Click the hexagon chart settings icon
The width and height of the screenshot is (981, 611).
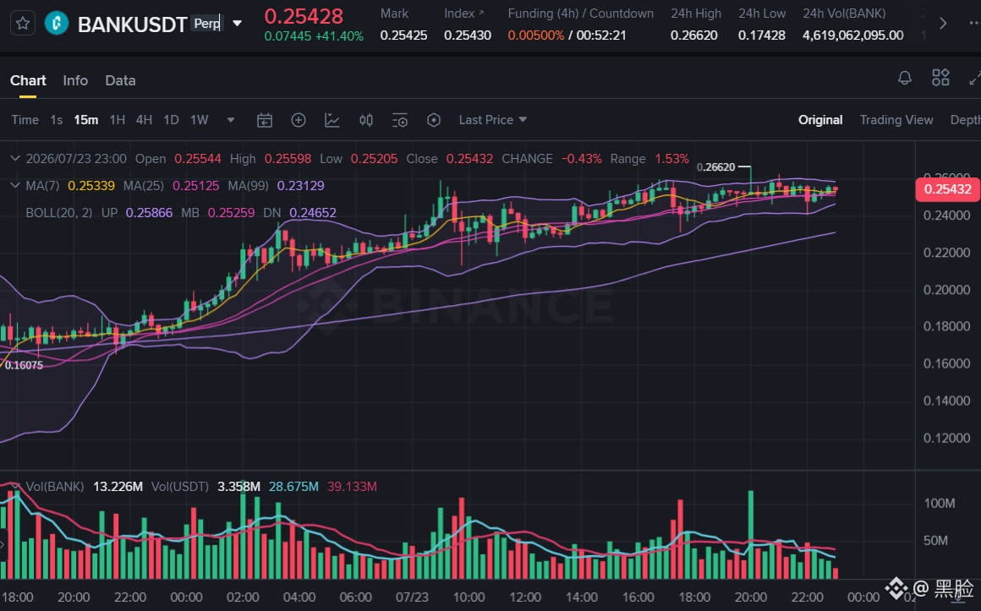point(434,120)
